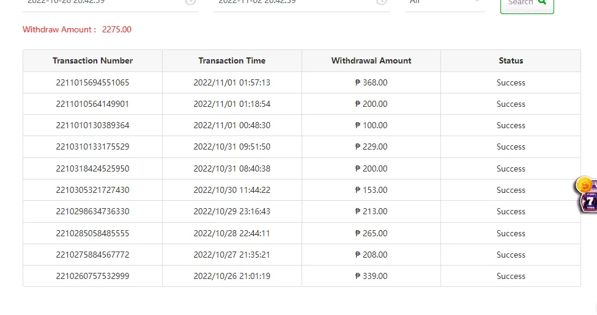597x315 pixels.
Task: Click the Withdraw Amount 2275.00 total text
Action: pos(77,30)
